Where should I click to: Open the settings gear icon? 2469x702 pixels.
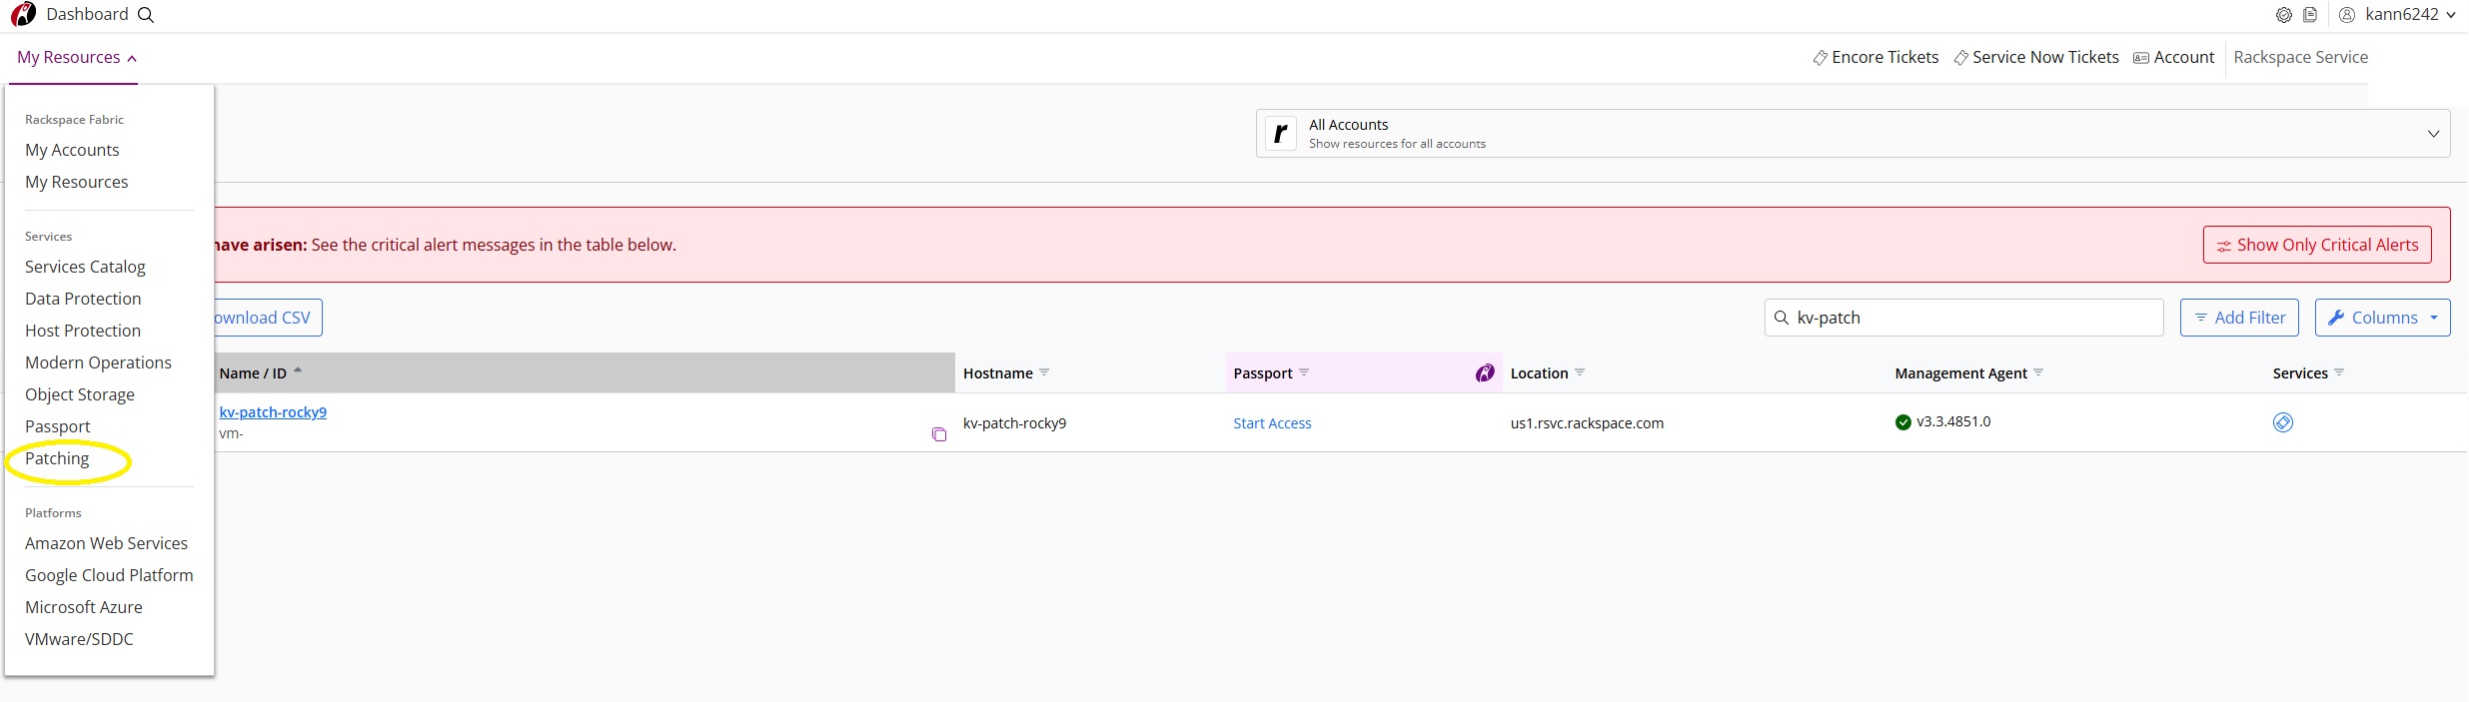pyautogui.click(x=2284, y=15)
